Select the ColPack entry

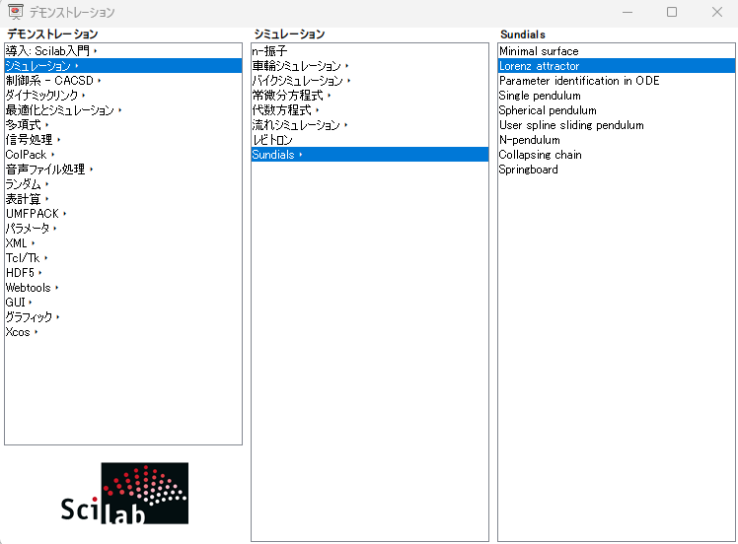click(x=123, y=154)
